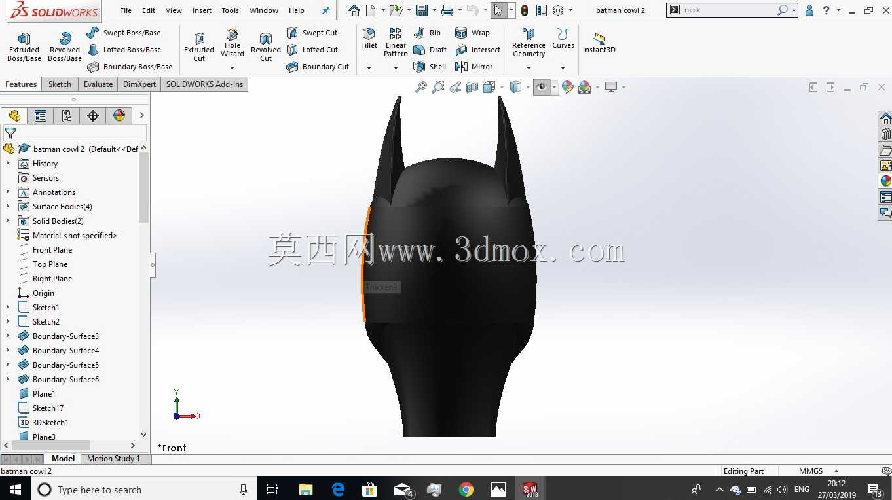Click the Rebuild traffic light icon

[525, 10]
